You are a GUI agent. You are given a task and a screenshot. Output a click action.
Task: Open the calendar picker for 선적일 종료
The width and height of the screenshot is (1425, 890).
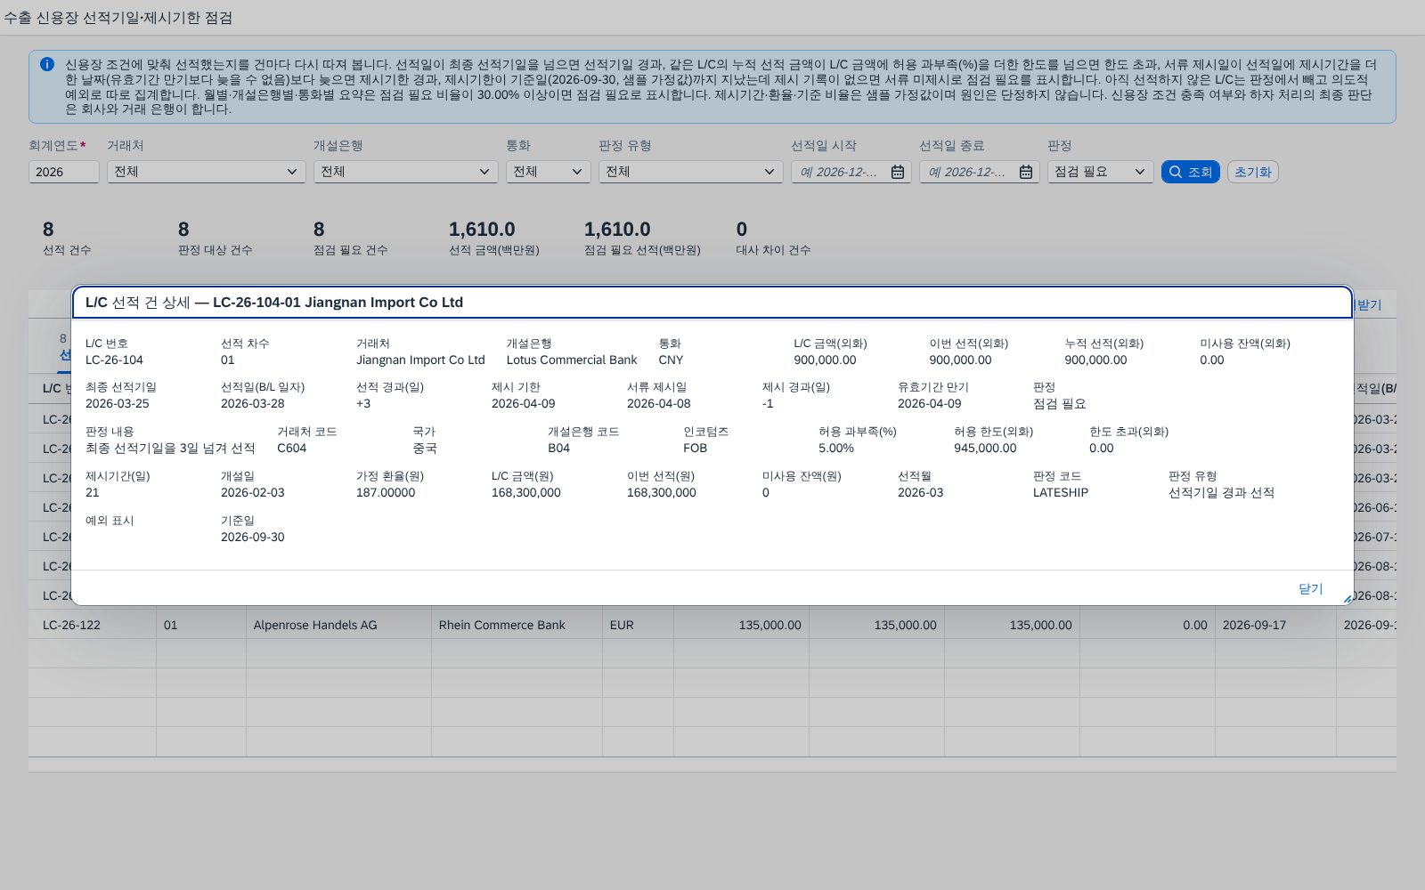1026,172
